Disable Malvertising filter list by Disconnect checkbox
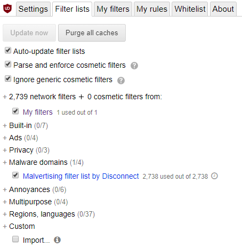 (15, 175)
